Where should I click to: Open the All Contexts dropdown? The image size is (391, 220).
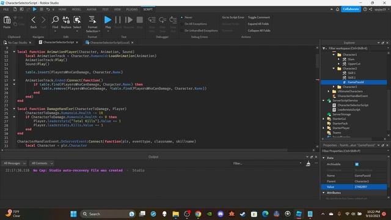tap(42, 163)
